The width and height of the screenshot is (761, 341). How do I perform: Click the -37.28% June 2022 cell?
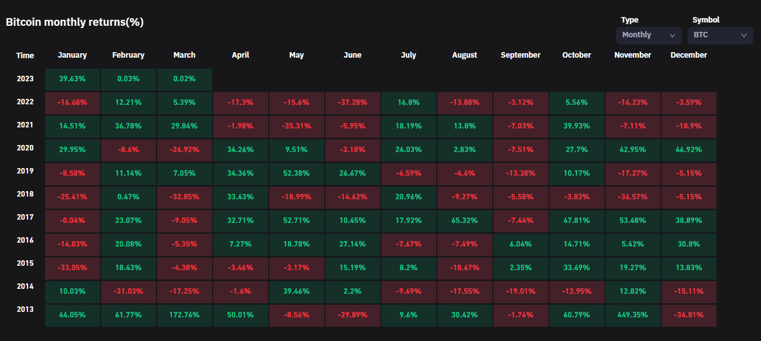(352, 103)
